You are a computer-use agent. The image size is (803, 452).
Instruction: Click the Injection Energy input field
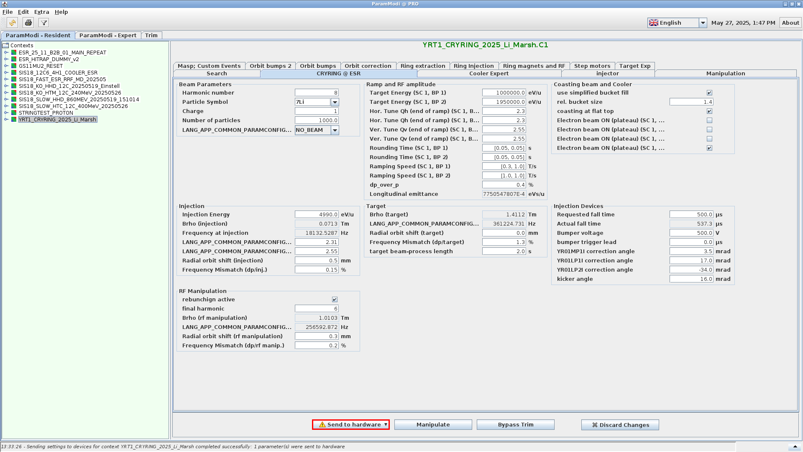pyautogui.click(x=316, y=214)
